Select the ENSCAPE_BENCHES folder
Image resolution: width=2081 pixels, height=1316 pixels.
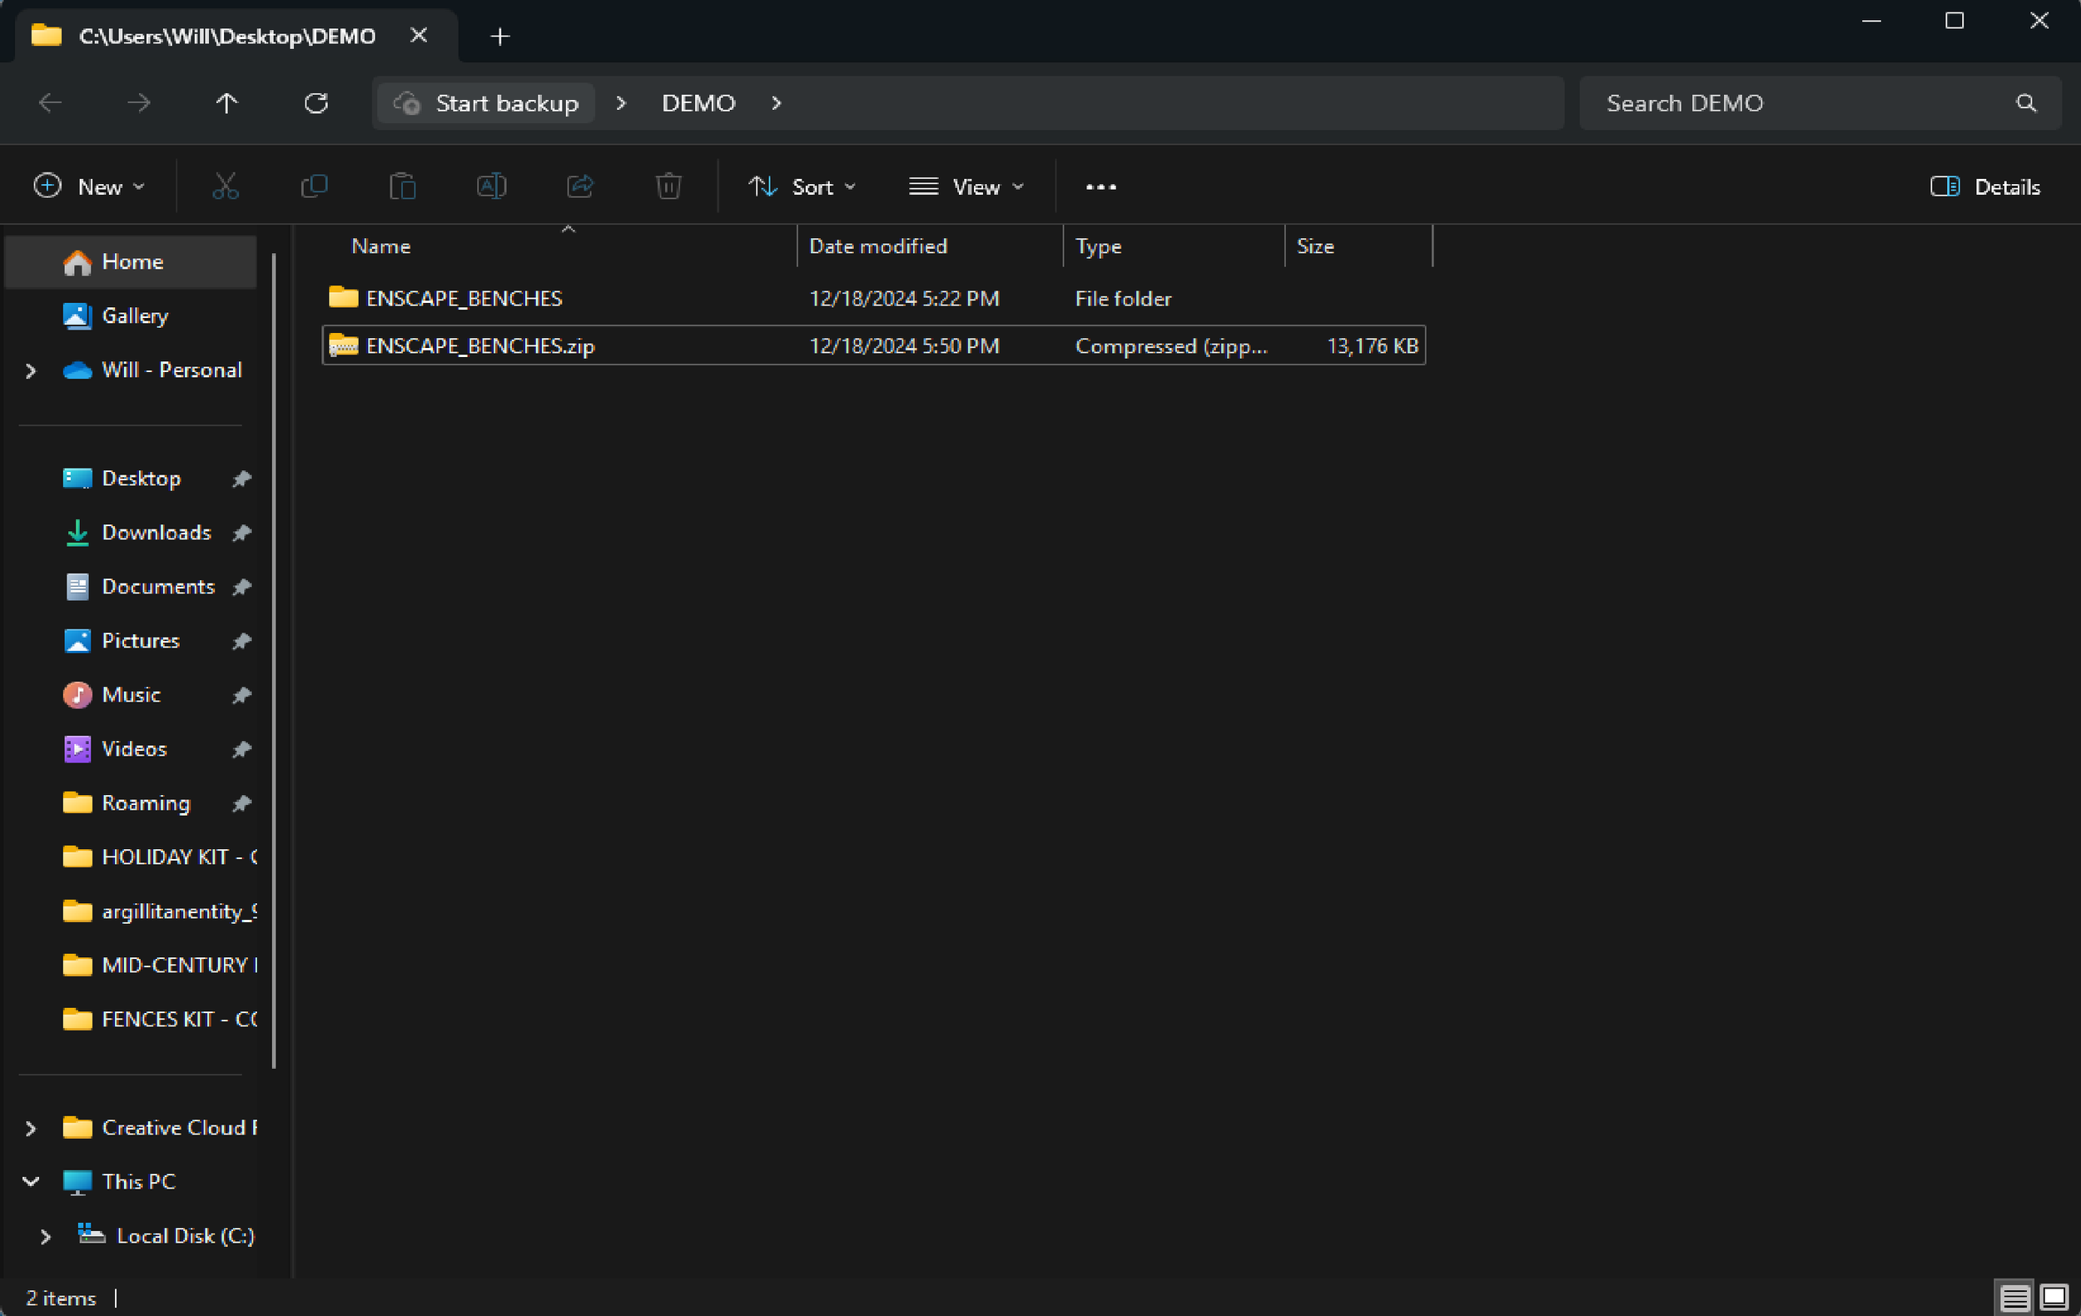coord(464,299)
